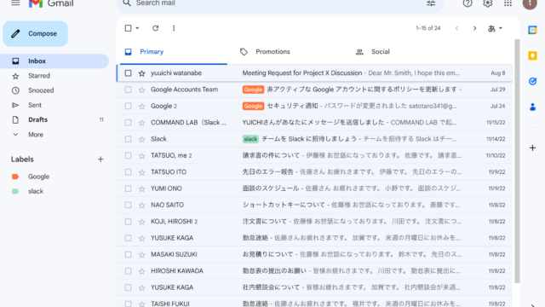Viewport: 545px width, 307px height.
Task: Open the input tools あ dropdown
Action: 495,28
